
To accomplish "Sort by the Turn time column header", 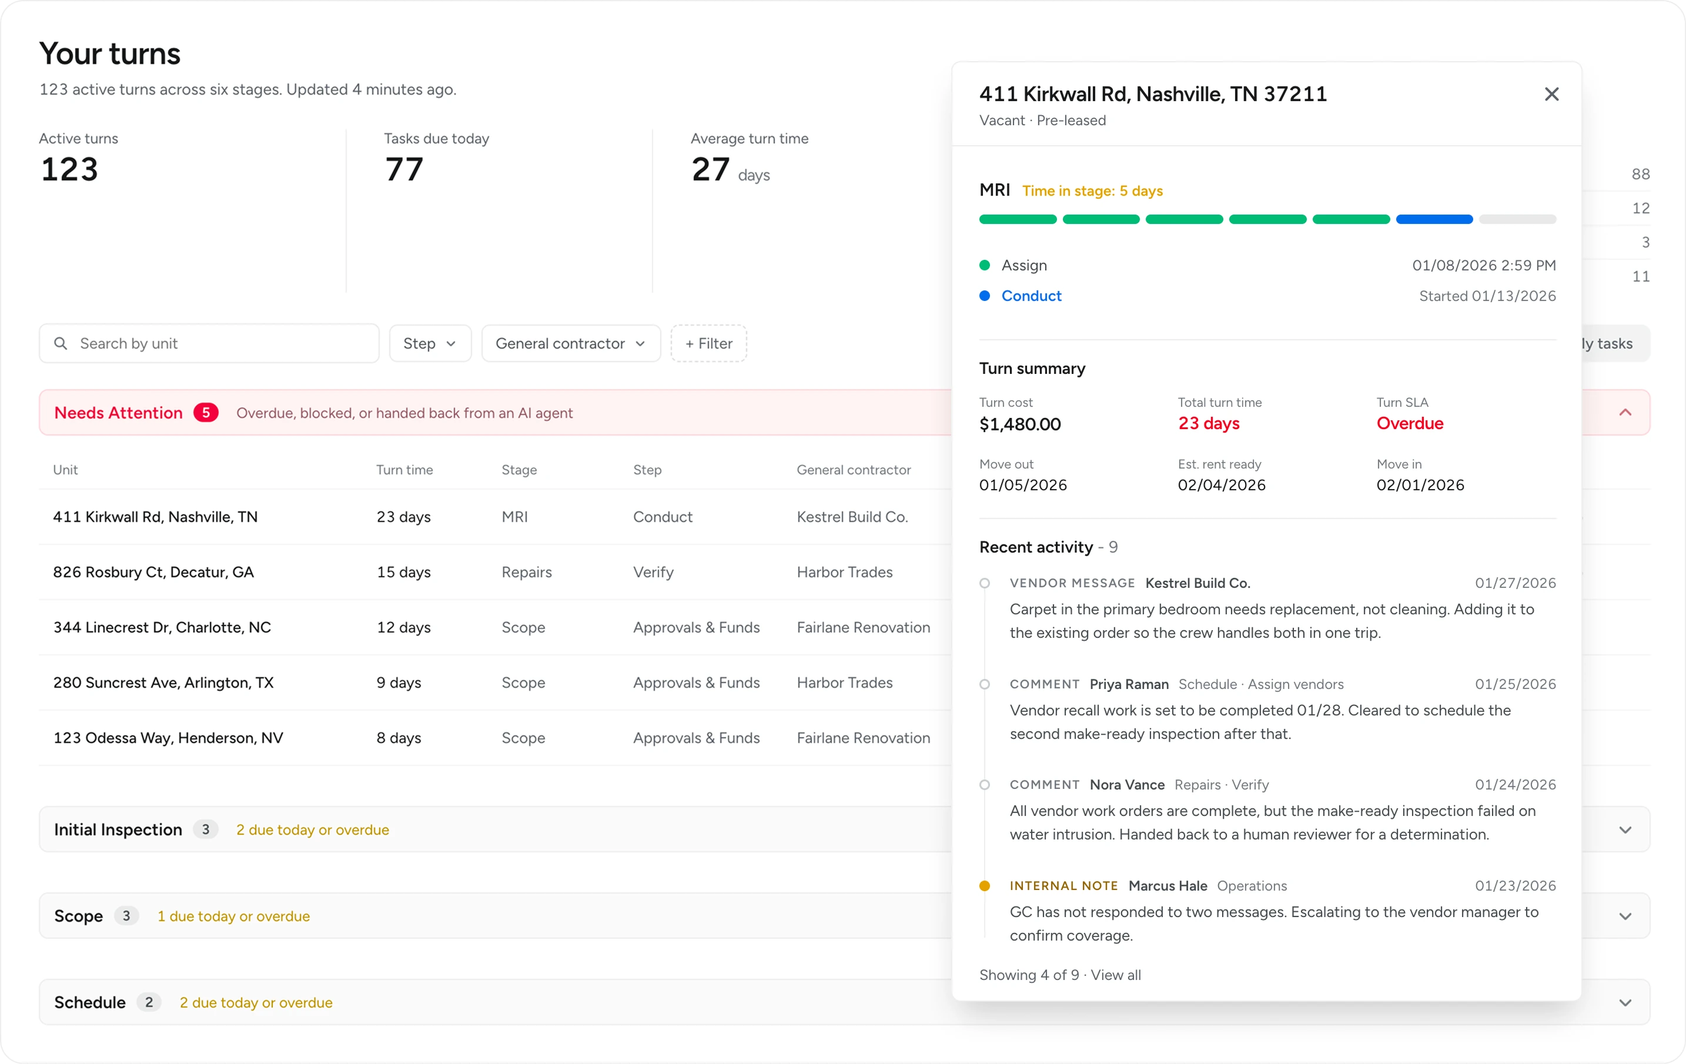I will click(404, 470).
